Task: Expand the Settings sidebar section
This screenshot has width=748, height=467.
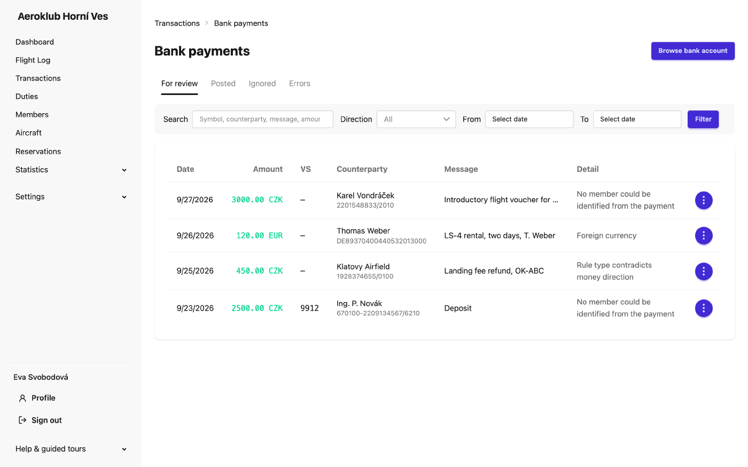Action: point(71,197)
